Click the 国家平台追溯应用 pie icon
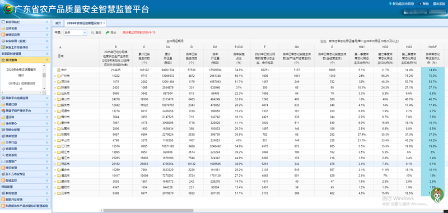The height and width of the screenshot is (213, 448). point(3,98)
